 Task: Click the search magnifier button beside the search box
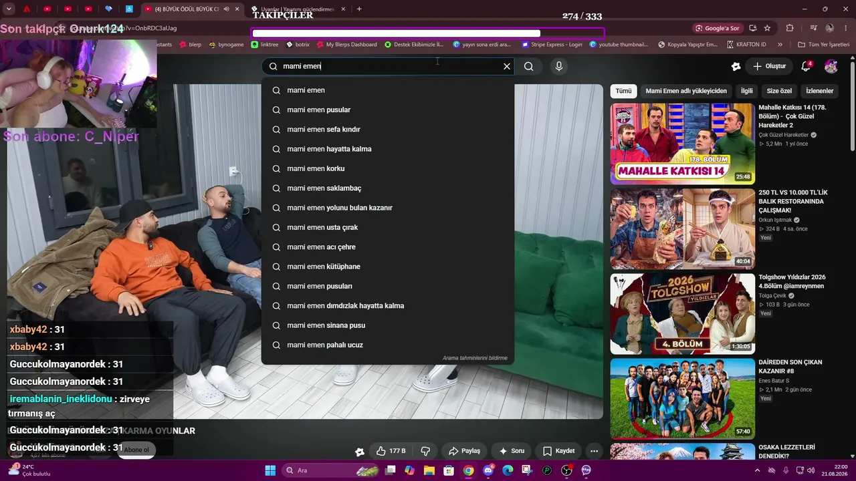(528, 66)
